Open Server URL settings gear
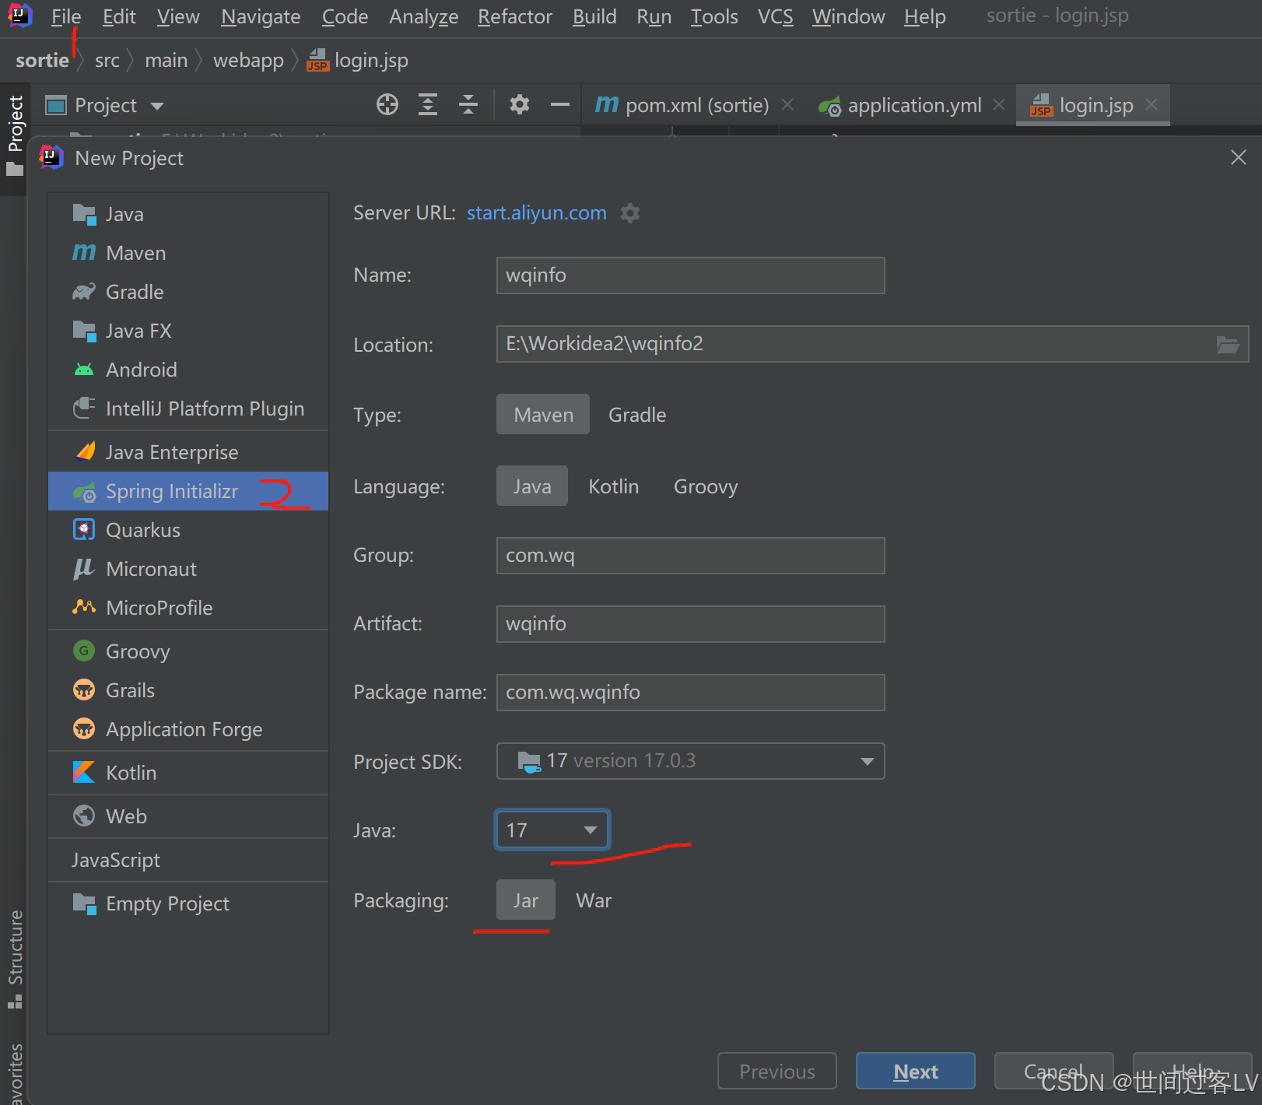This screenshot has width=1262, height=1105. point(630,213)
